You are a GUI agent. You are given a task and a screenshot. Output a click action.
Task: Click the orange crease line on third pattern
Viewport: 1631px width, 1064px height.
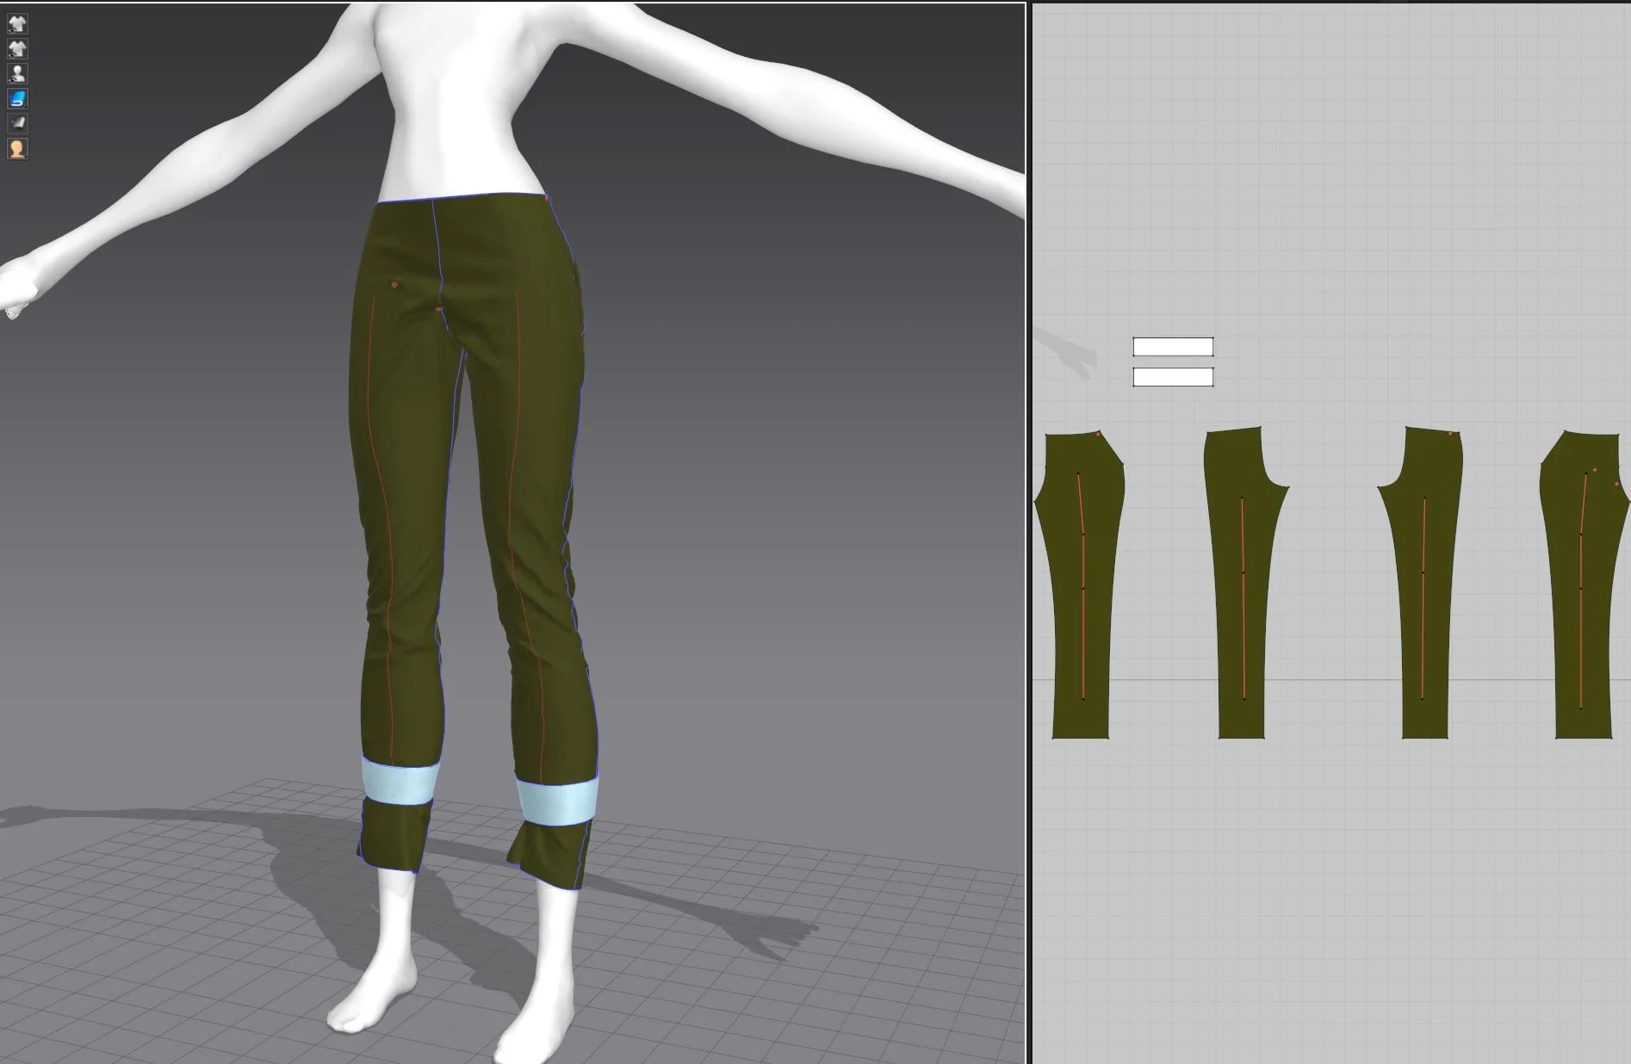[x=1423, y=597]
